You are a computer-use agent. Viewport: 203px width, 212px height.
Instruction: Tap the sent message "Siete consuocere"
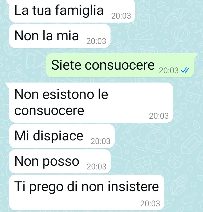(120, 65)
